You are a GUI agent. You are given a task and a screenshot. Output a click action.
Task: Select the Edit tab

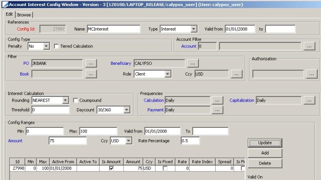click(x=9, y=14)
